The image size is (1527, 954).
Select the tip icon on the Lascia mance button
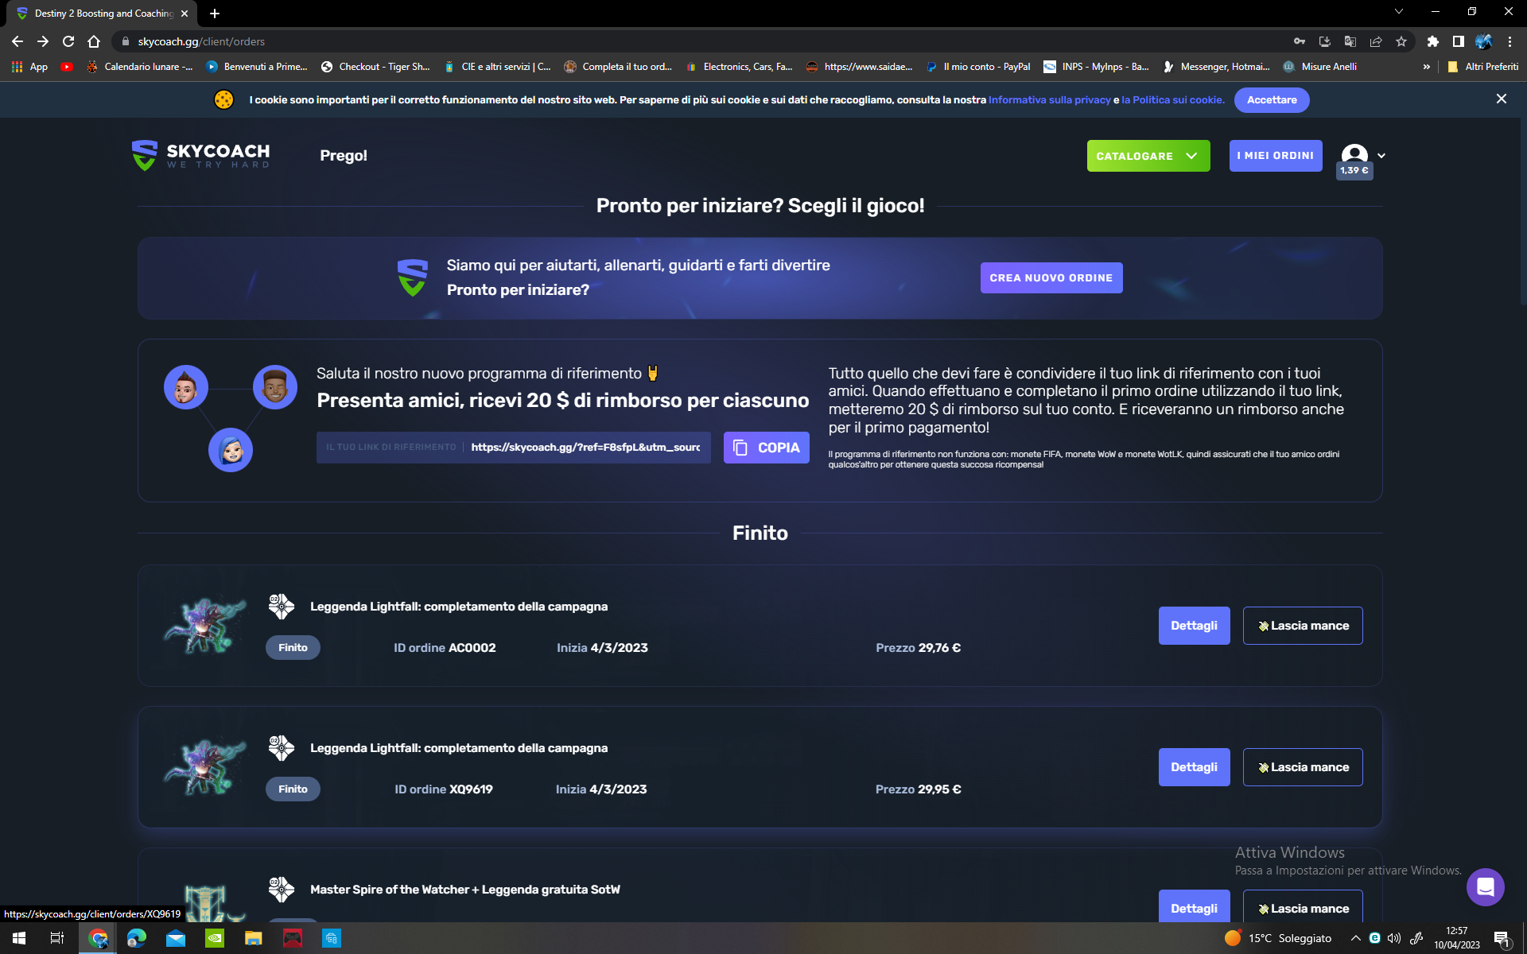tap(1262, 626)
